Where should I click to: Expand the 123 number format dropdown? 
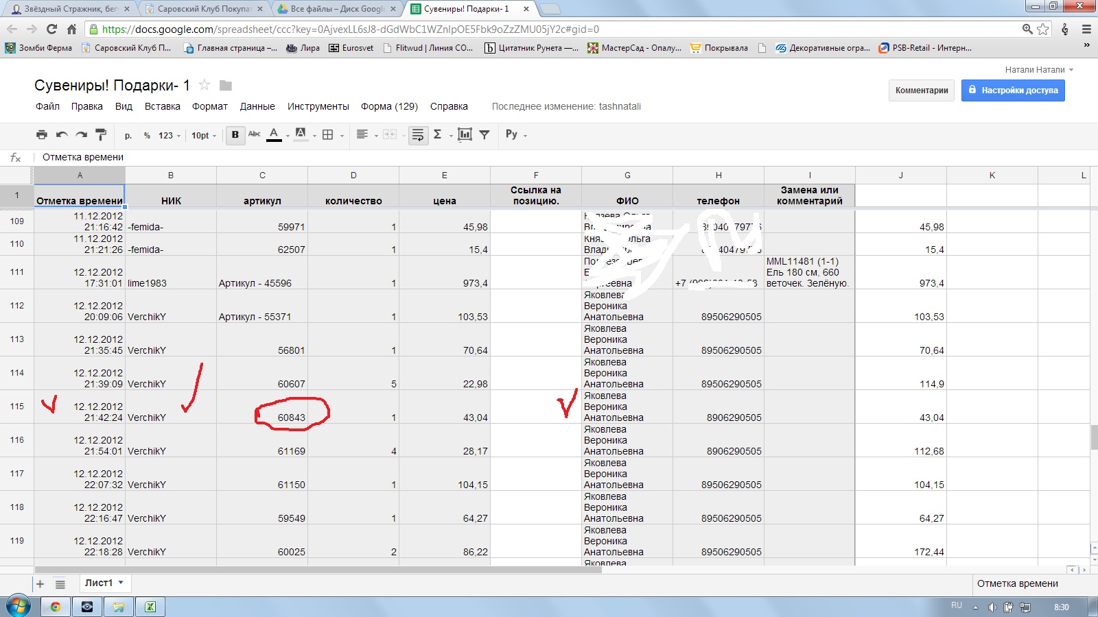(170, 135)
